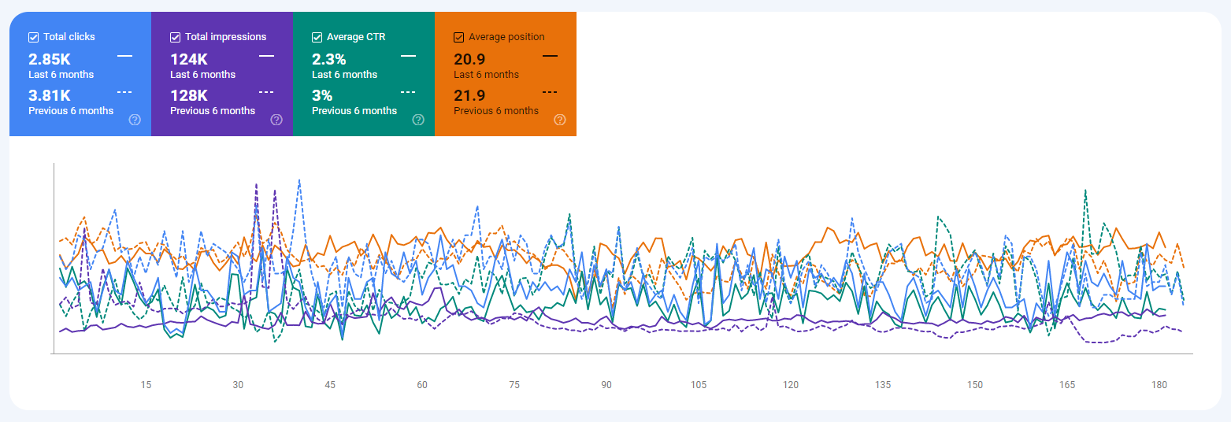Screen dimensions: 1231x422
Task: Click the 2.3% average CTR value
Action: point(329,59)
